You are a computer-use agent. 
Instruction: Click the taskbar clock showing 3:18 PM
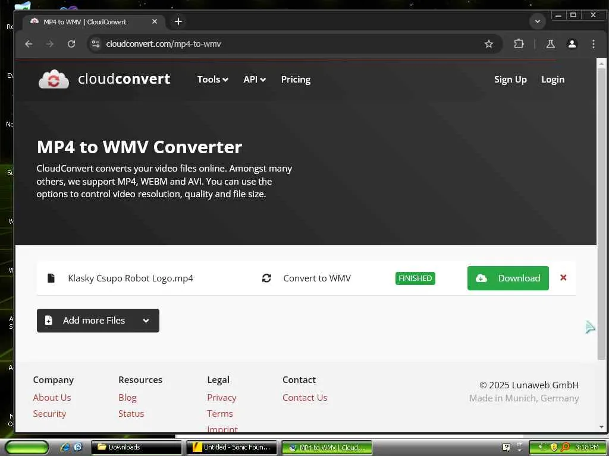click(586, 447)
